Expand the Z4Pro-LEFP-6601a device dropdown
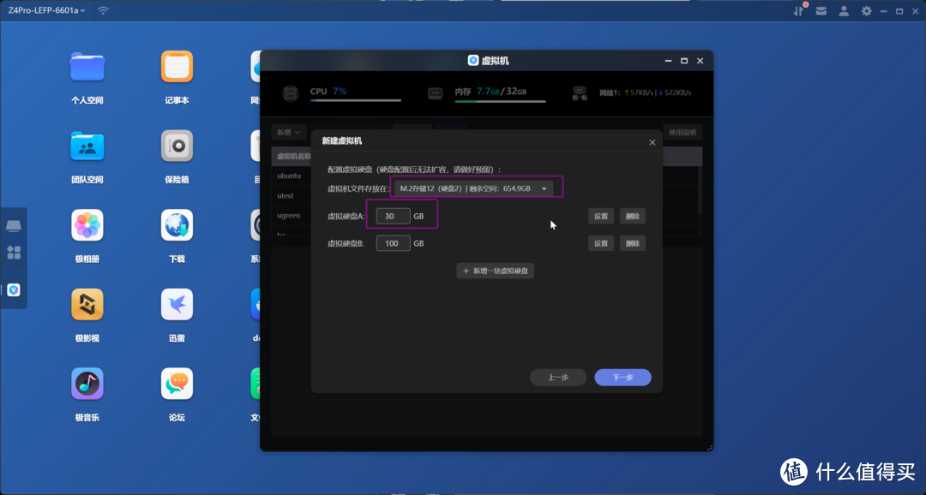The height and width of the screenshot is (495, 926). pos(46,10)
